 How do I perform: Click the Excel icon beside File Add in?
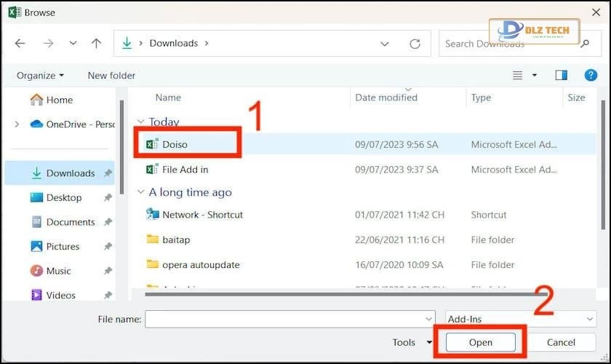[x=152, y=169]
